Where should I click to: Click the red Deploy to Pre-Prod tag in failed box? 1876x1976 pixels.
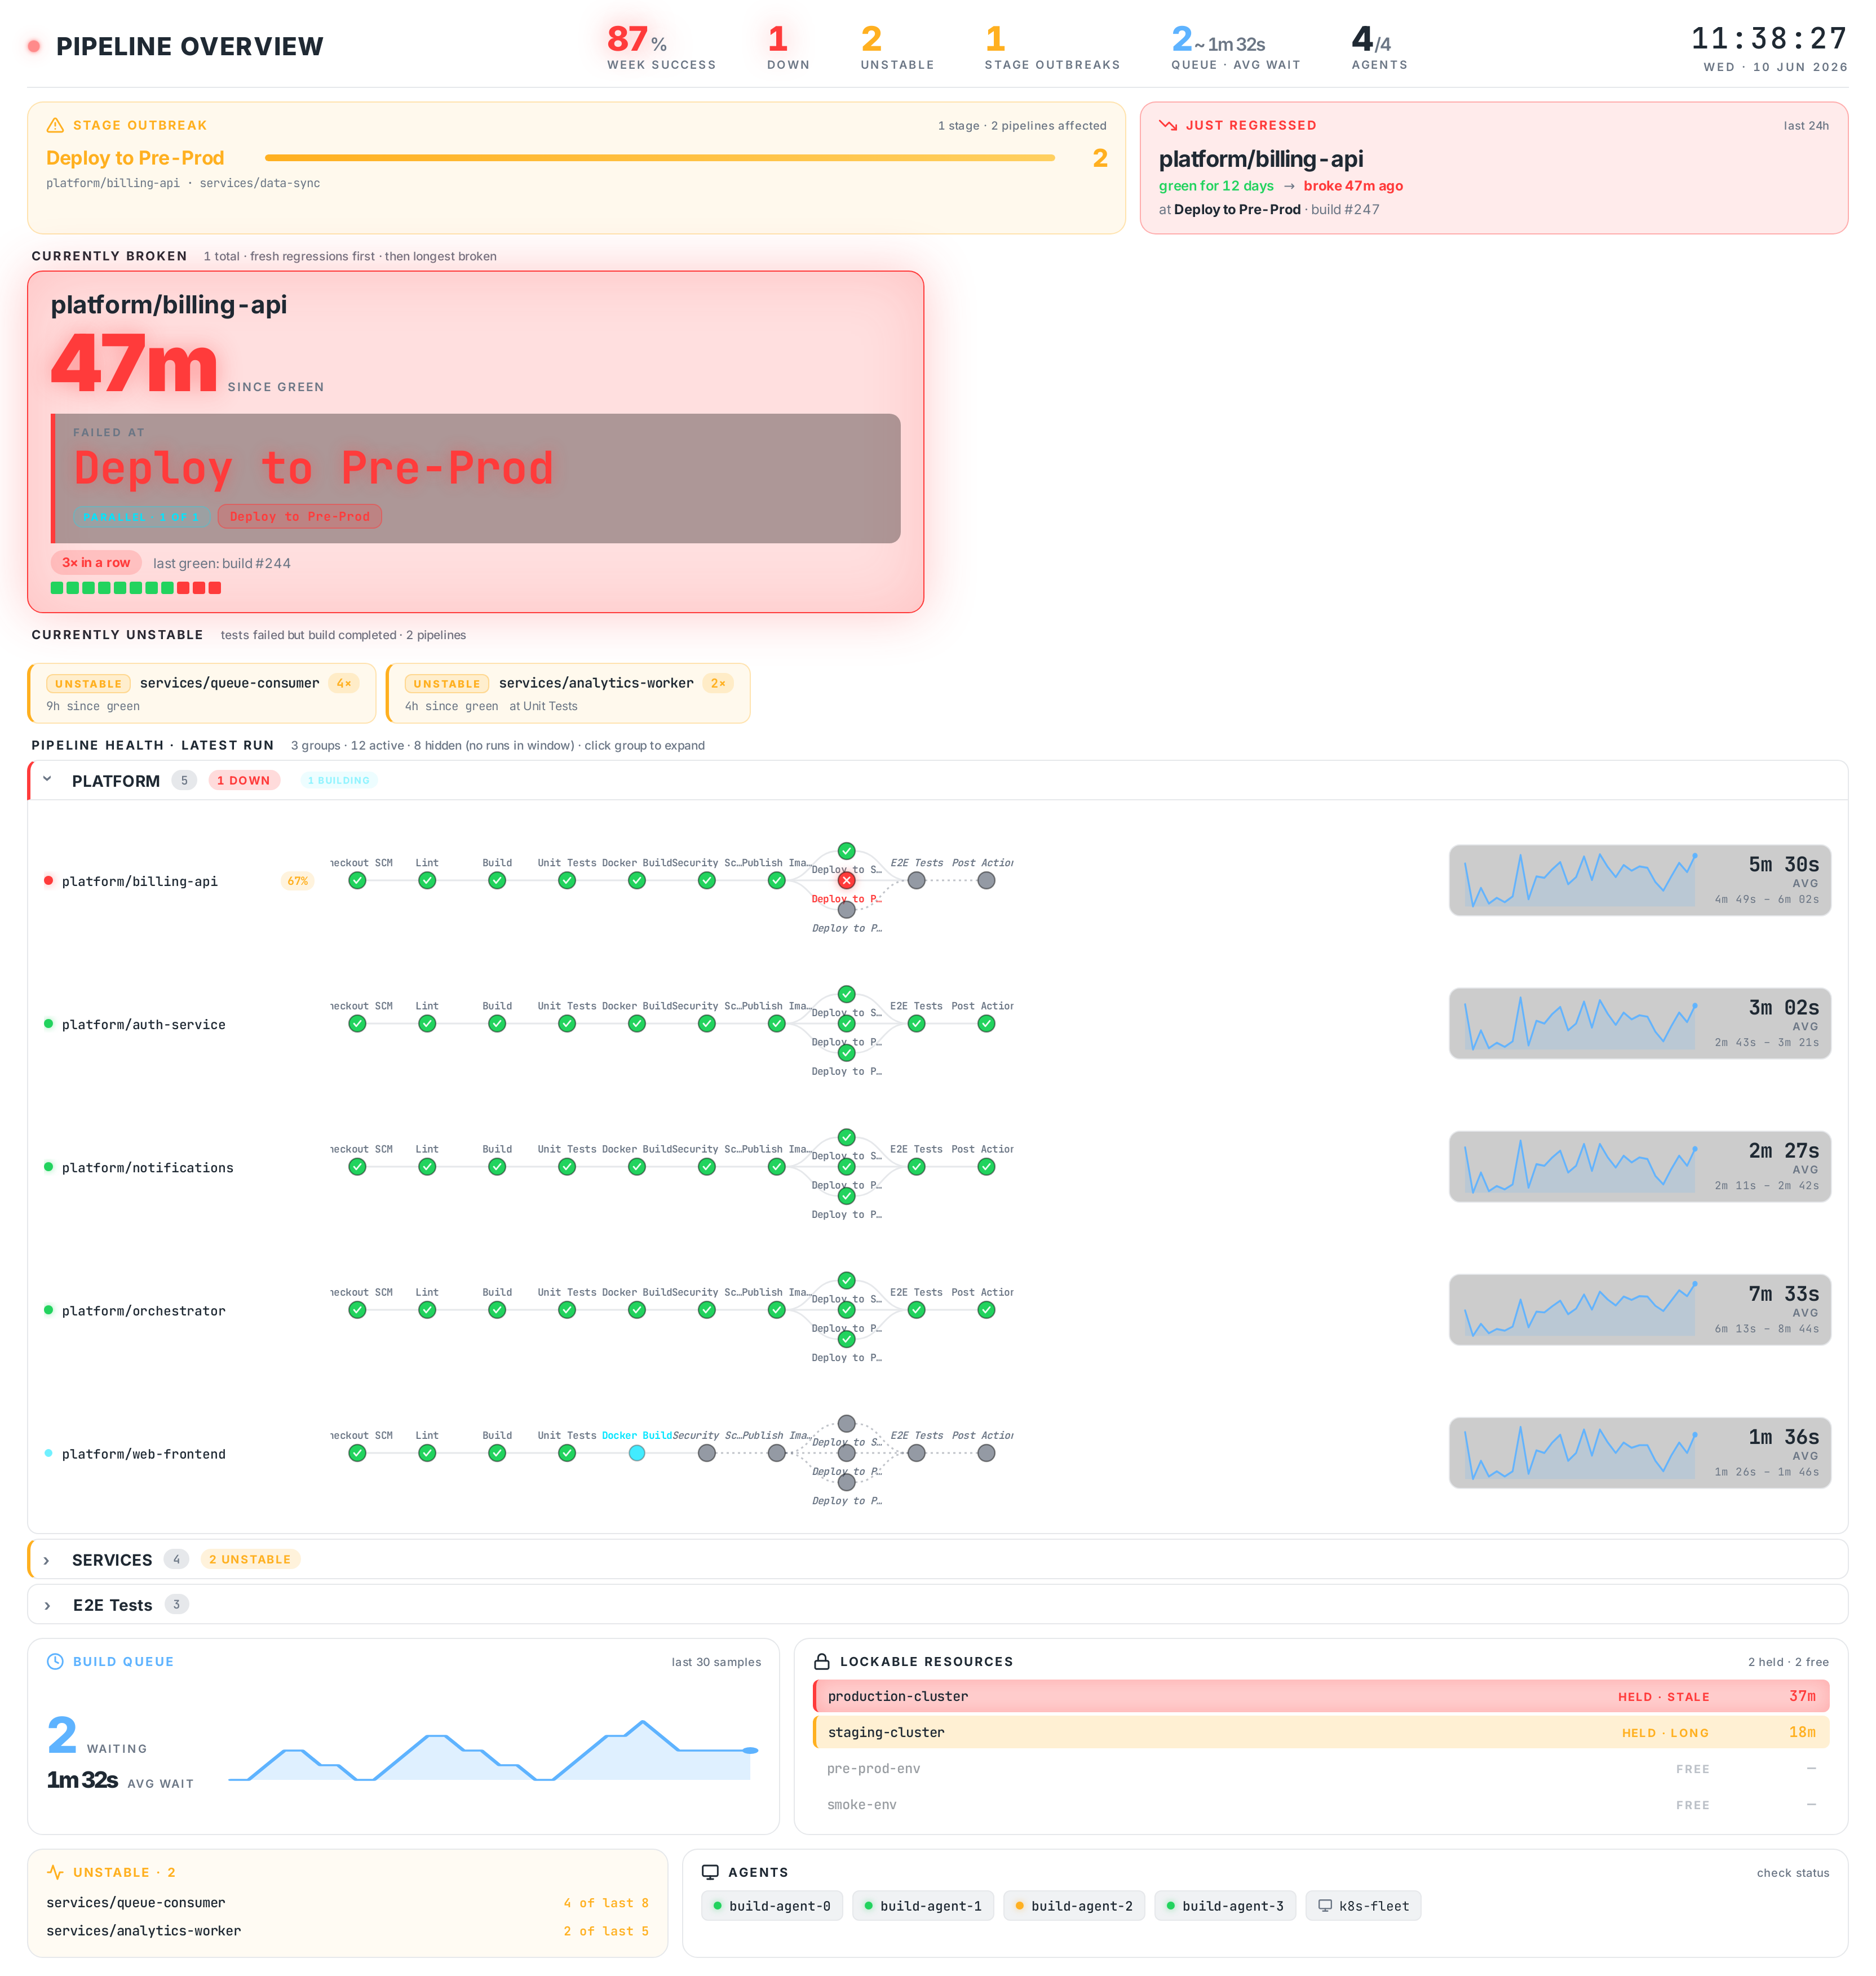[299, 516]
